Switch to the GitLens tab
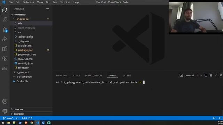Viewport: 223px width, 125px height. point(126,76)
